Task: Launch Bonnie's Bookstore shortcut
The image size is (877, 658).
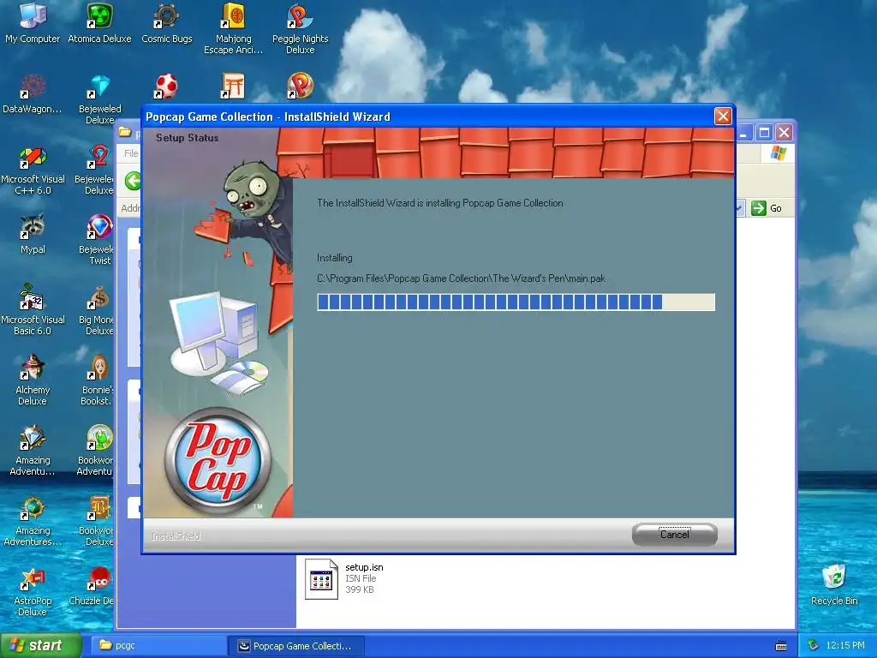Action: 98,380
